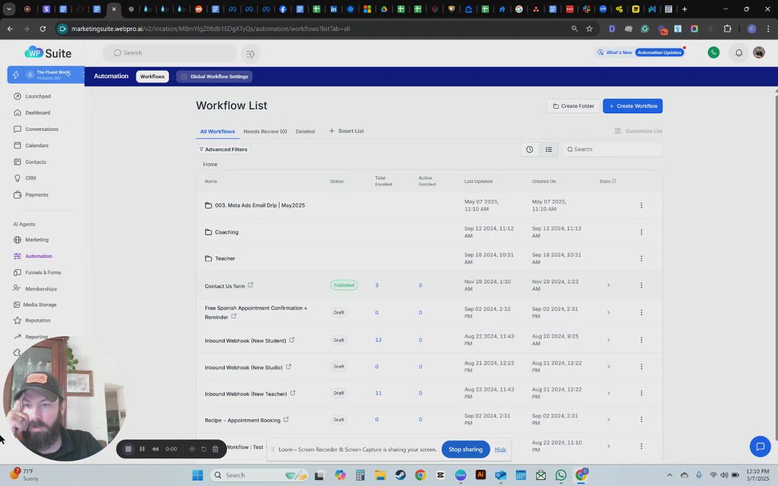778x486 pixels.
Task: Switch to recent history clock view
Action: (529, 149)
